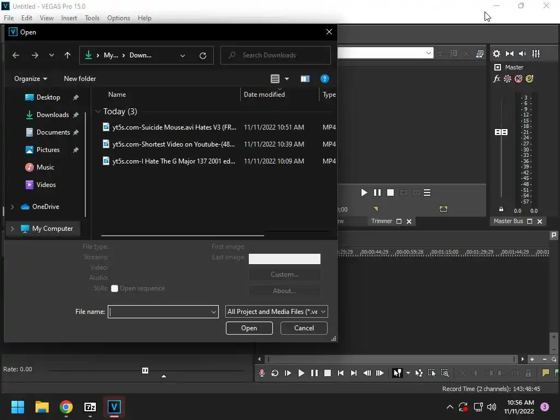Open the Insert menu

(x=69, y=18)
